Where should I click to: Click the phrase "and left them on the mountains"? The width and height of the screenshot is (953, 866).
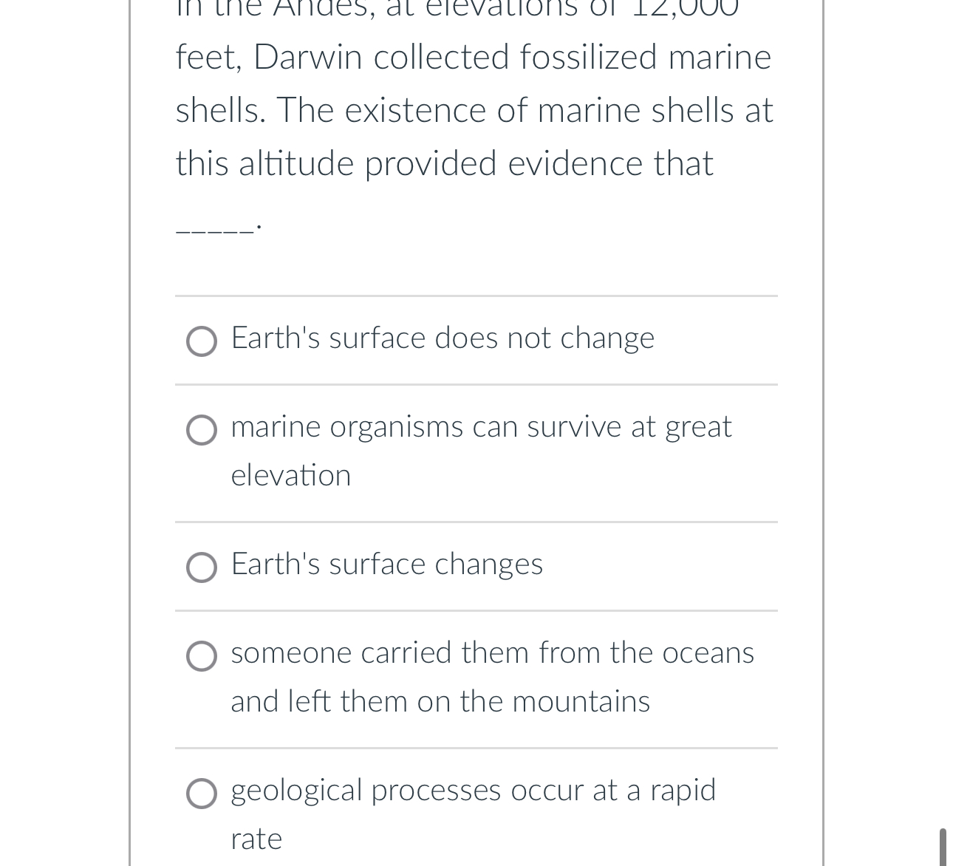click(440, 702)
